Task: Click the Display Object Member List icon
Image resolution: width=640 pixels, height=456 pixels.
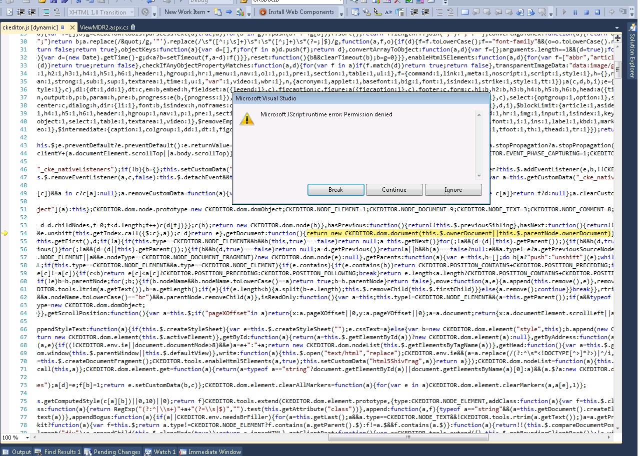Action: (355, 12)
